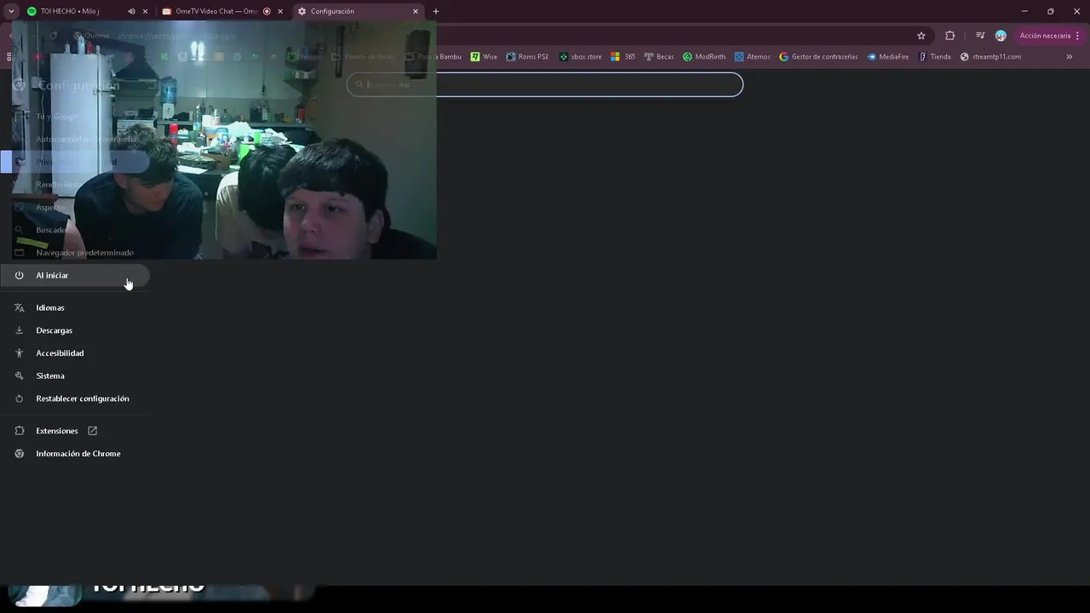Image resolution: width=1090 pixels, height=613 pixels.
Task: Open the Roms PS2 bookmark
Action: 528,57
